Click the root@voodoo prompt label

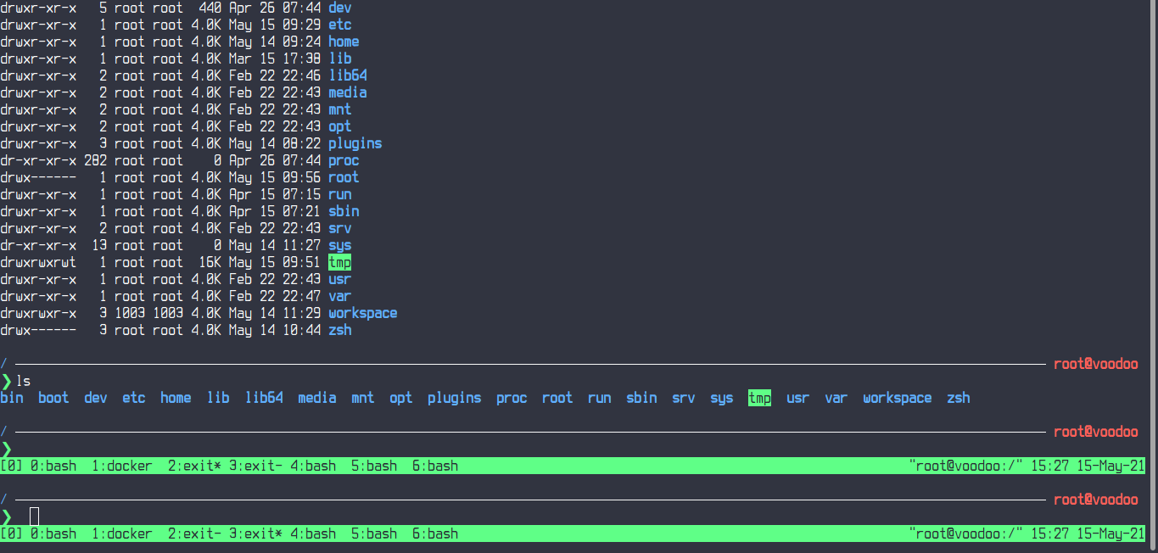1095,363
